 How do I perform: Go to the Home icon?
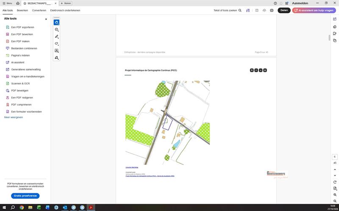coord(18,3)
